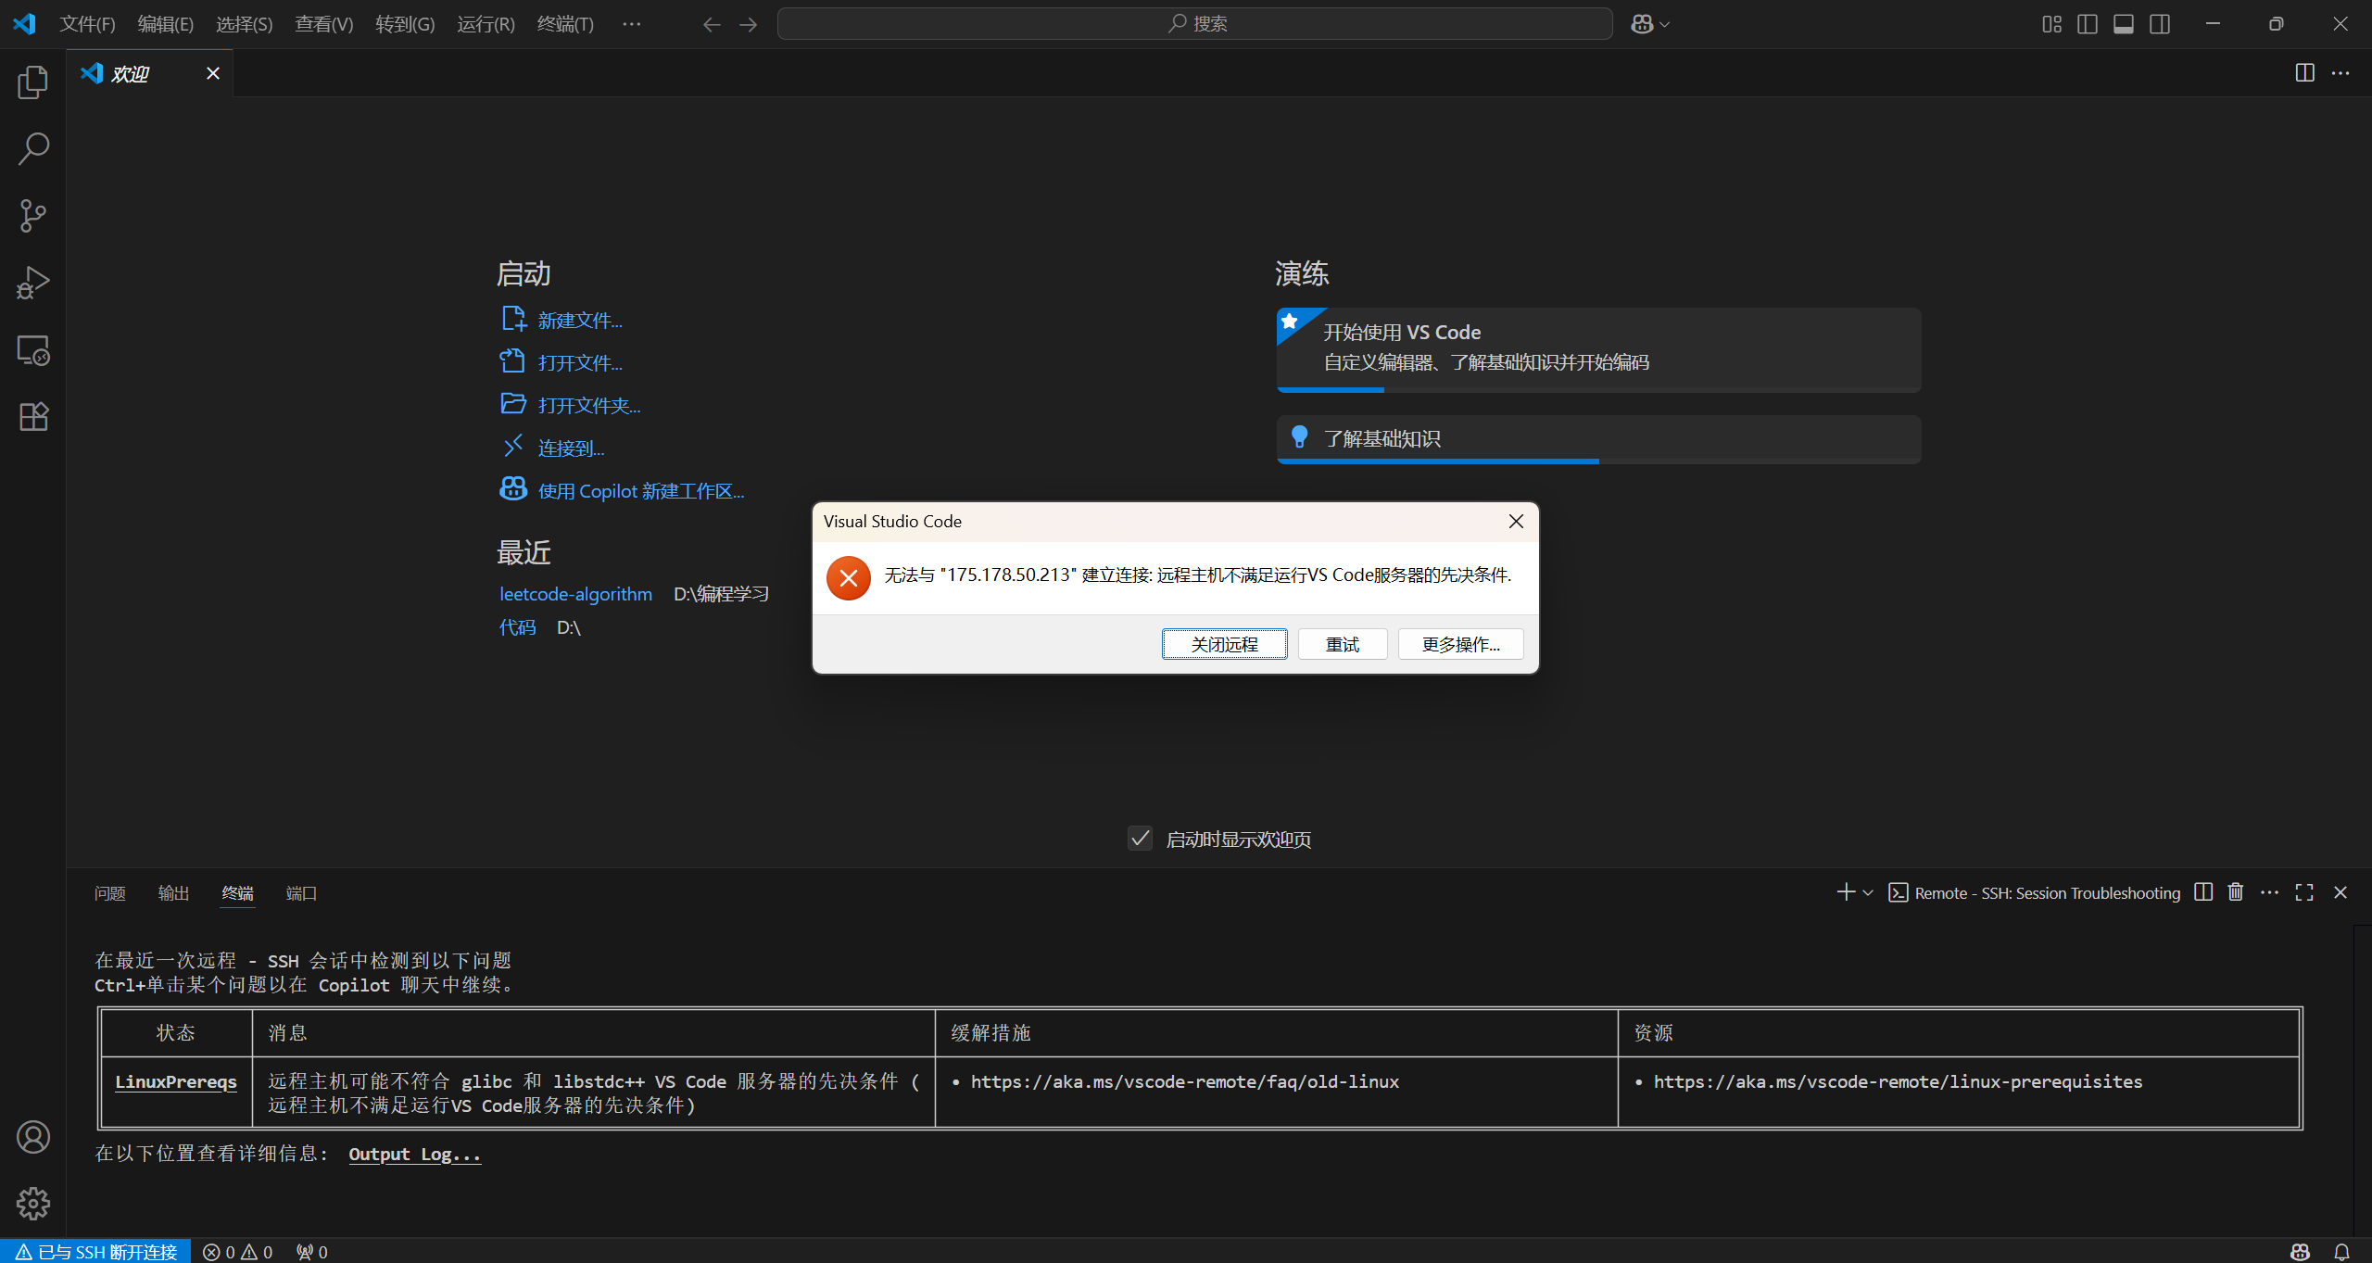Open recent folder 代码

[x=517, y=627]
